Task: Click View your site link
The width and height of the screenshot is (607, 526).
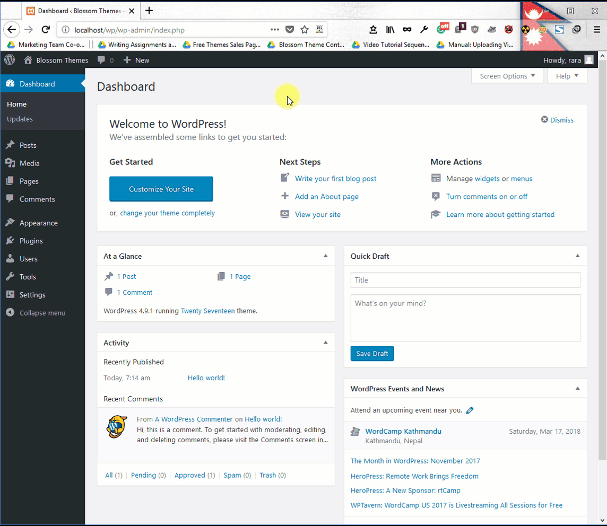Action: point(318,215)
